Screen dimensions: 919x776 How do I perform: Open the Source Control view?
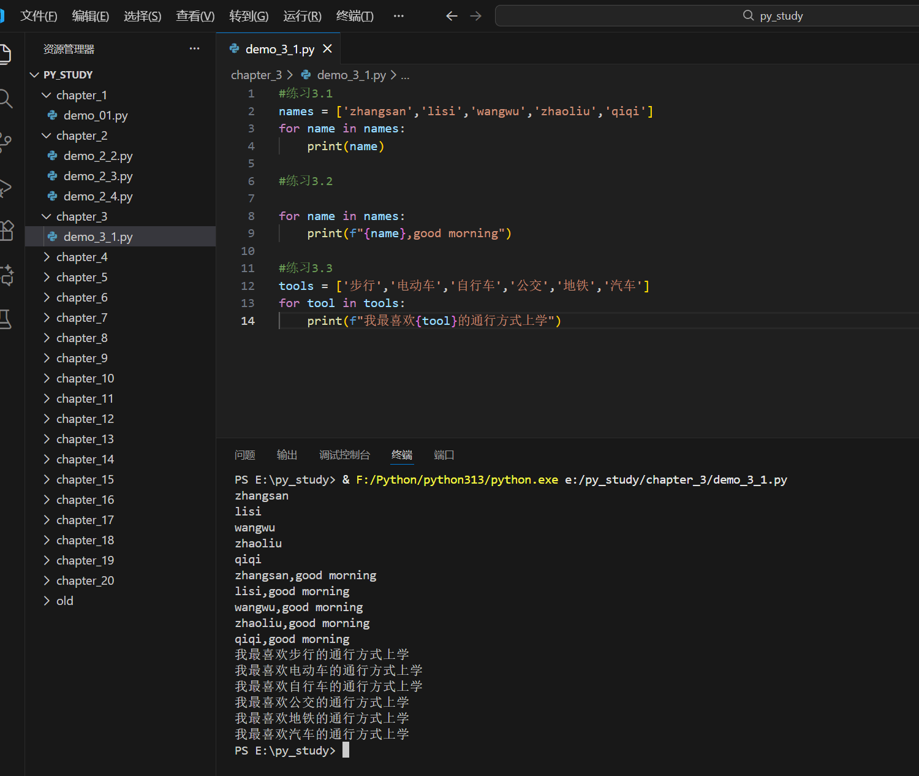pyautogui.click(x=5, y=142)
